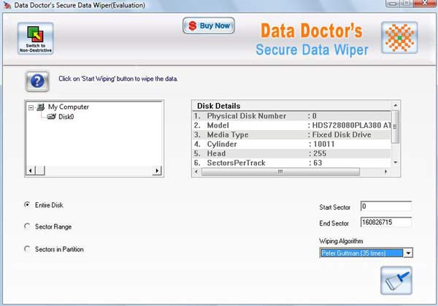Click the Wiping Algorithm label
Image resolution: width=438 pixels, height=306 pixels.
341,241
